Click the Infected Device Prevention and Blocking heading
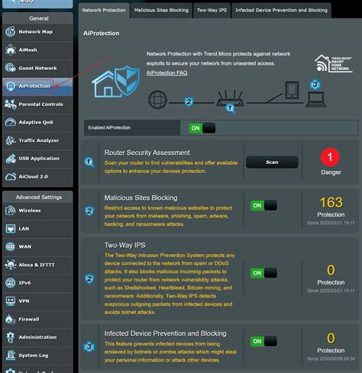 coord(165,333)
